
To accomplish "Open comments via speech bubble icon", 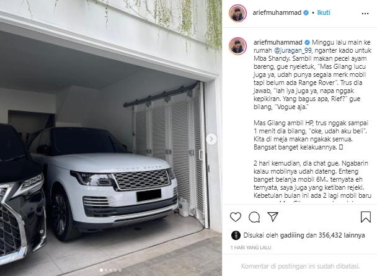I will [254, 217].
